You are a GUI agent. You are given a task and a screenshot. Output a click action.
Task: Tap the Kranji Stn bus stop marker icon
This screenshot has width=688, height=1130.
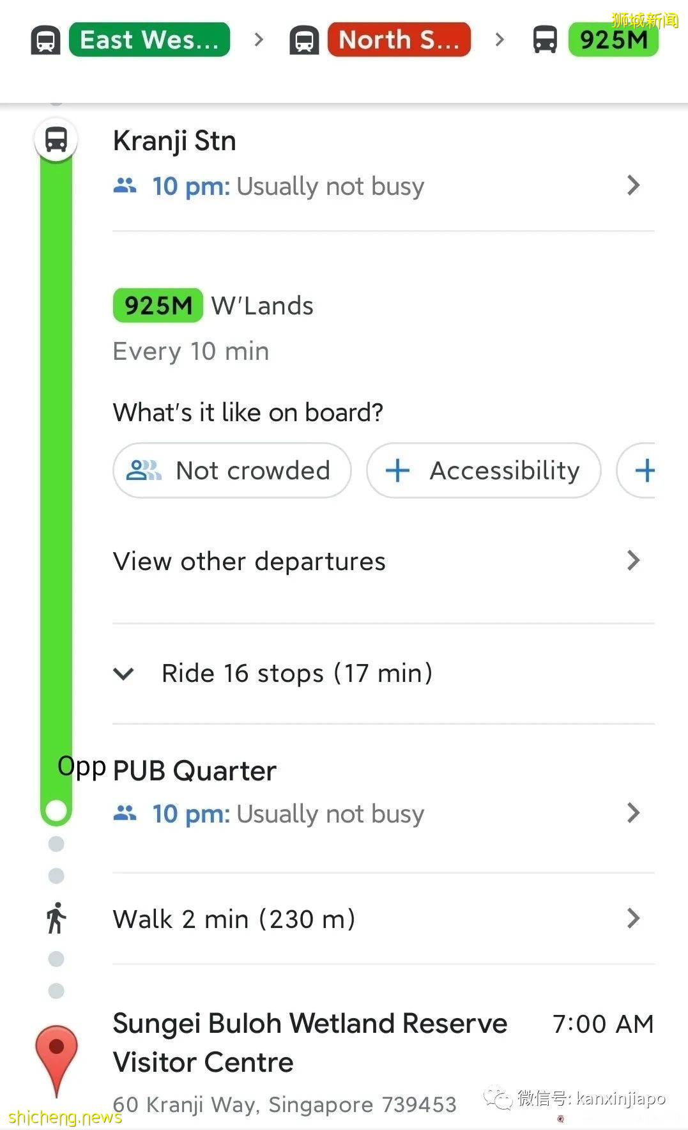[56, 139]
